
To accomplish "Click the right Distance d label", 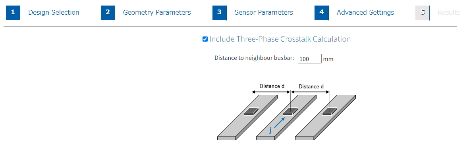I will point(311,86).
